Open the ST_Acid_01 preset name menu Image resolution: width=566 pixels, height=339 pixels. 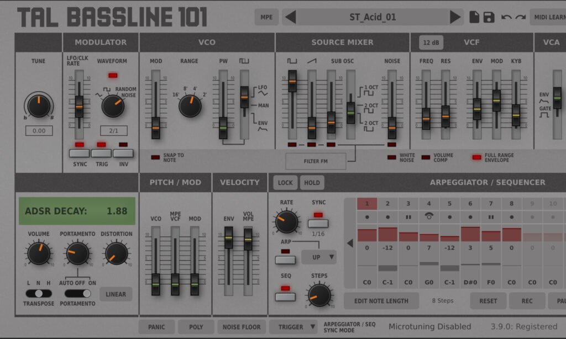click(x=373, y=17)
